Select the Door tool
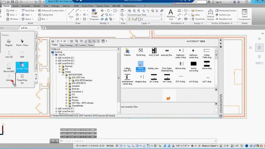265x149 pixels. (x=11, y=15)
